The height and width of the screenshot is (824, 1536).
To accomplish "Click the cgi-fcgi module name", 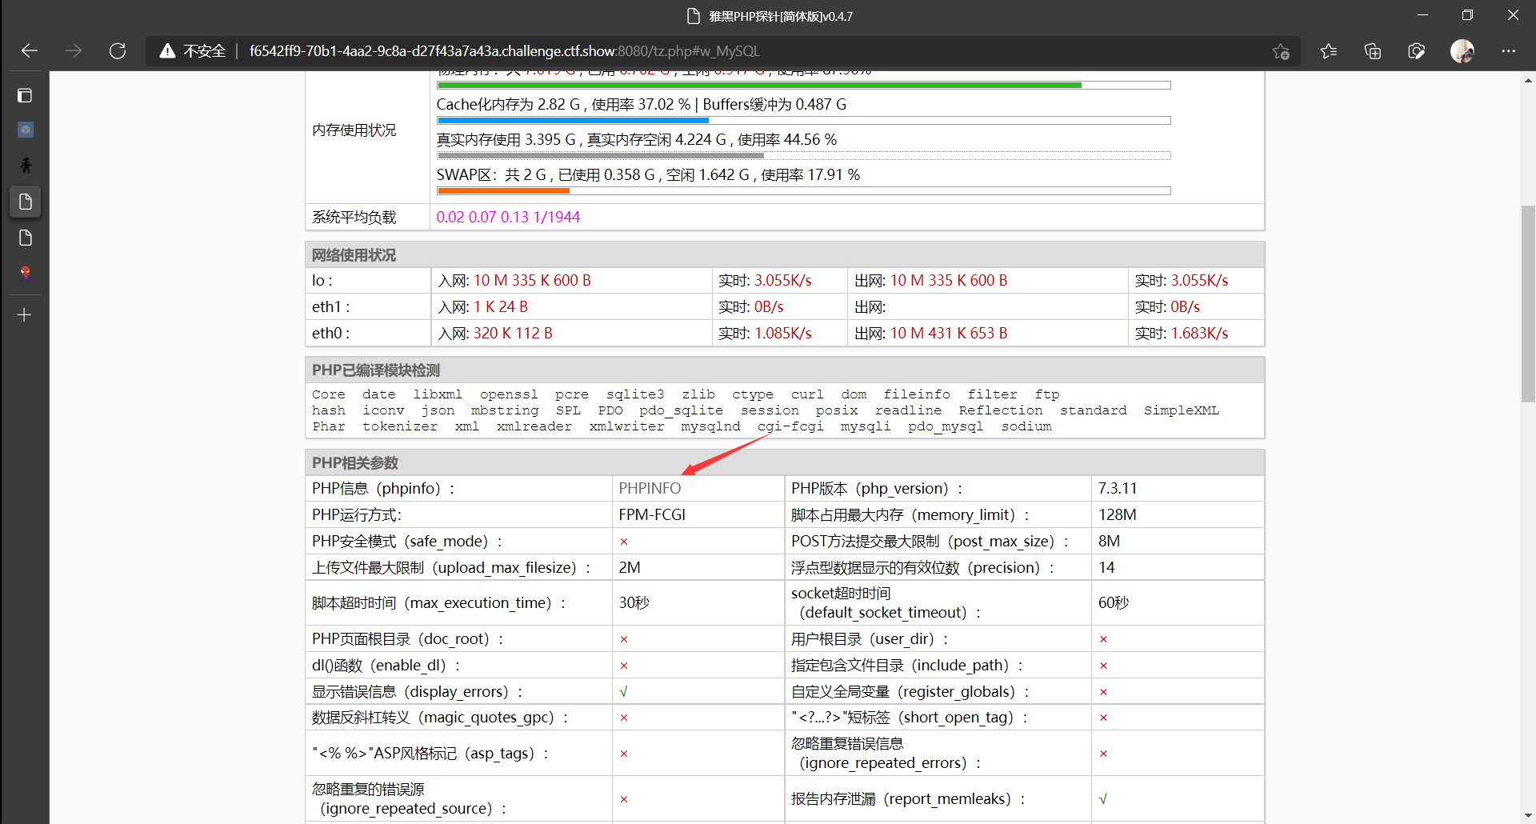I will (790, 426).
